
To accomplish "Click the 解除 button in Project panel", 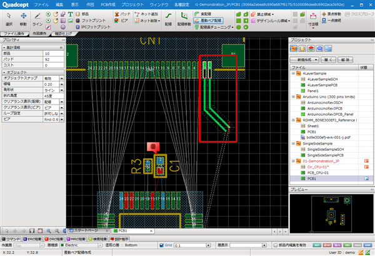I will point(346,59).
